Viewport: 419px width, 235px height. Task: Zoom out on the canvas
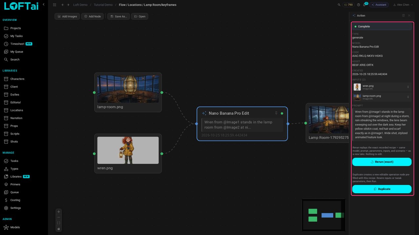point(59,217)
